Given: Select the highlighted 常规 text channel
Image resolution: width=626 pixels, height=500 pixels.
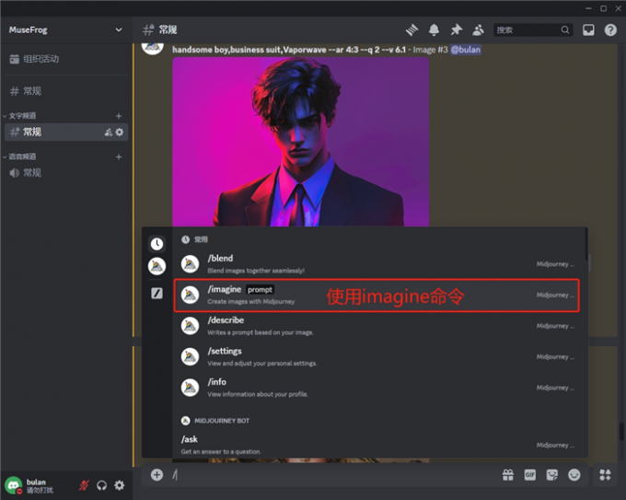Looking at the screenshot, I should (x=66, y=133).
